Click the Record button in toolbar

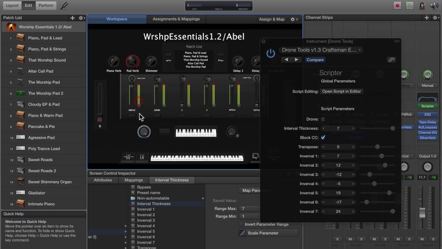coord(397,6)
